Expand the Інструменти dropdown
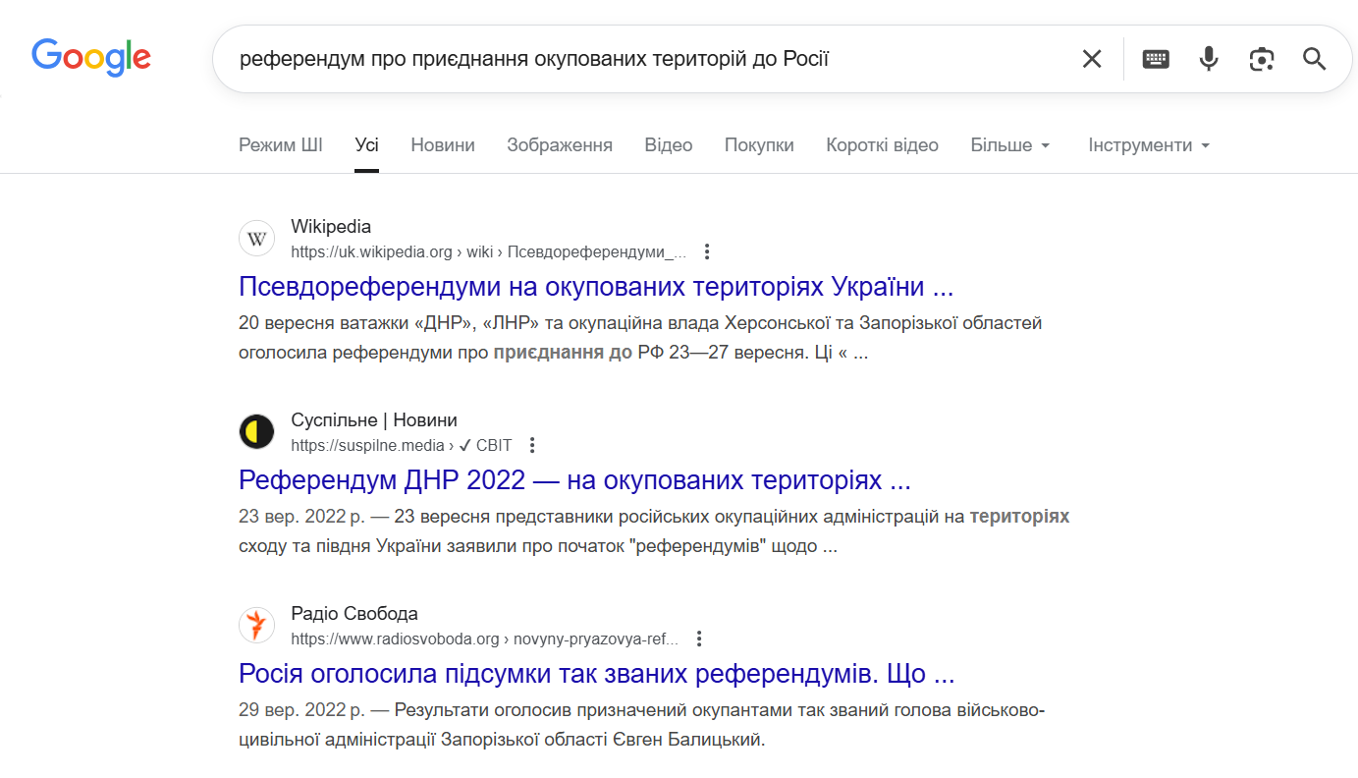The width and height of the screenshot is (1358, 778). click(1149, 145)
